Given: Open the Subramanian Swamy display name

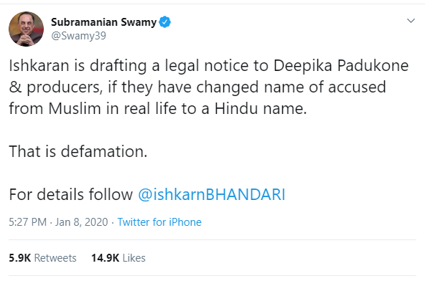Looking at the screenshot, I should [104, 22].
